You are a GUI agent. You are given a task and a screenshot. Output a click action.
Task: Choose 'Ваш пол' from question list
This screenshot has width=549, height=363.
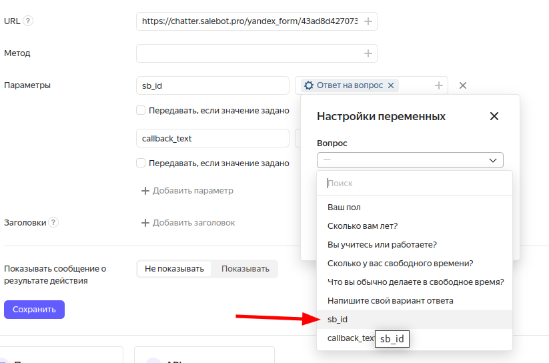coord(344,208)
